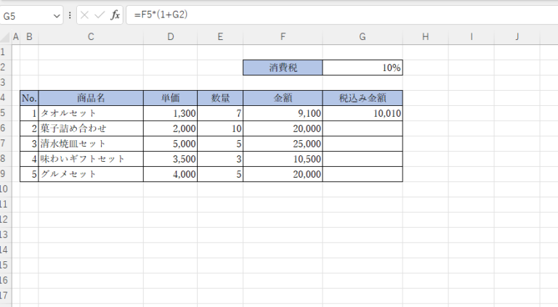Image resolution: width=558 pixels, height=307 pixels.
Task: Click the empty tax-included cell for グルメセット
Action: click(x=363, y=174)
